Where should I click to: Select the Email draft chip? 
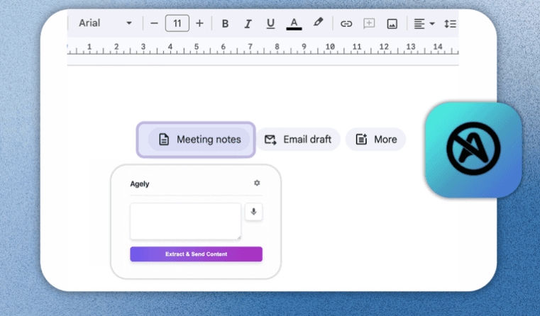pyautogui.click(x=298, y=140)
